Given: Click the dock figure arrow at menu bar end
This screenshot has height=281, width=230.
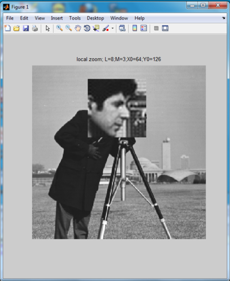Looking at the screenshot, I should 224,18.
